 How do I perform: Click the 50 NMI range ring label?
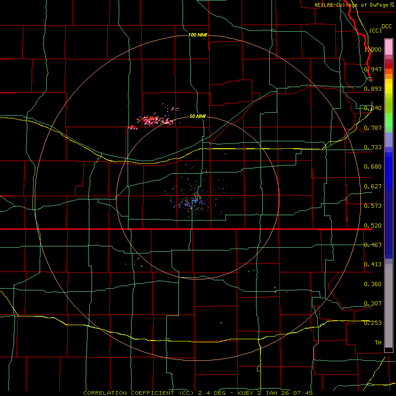pyautogui.click(x=198, y=116)
